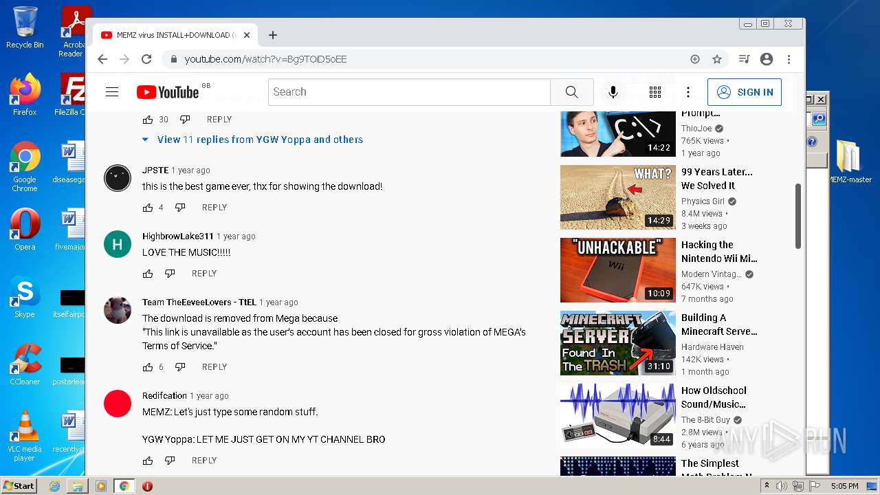The image size is (880, 495).
Task: Open HighbrowLake311 channel avatar
Action: click(118, 244)
